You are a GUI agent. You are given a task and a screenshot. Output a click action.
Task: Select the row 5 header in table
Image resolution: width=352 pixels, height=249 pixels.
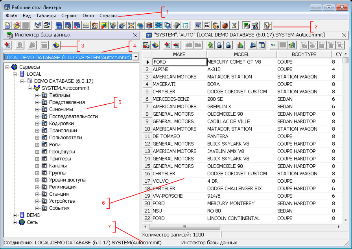point(147,92)
